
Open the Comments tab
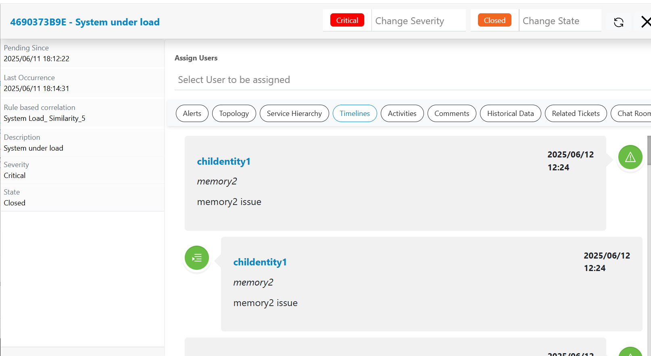point(452,114)
